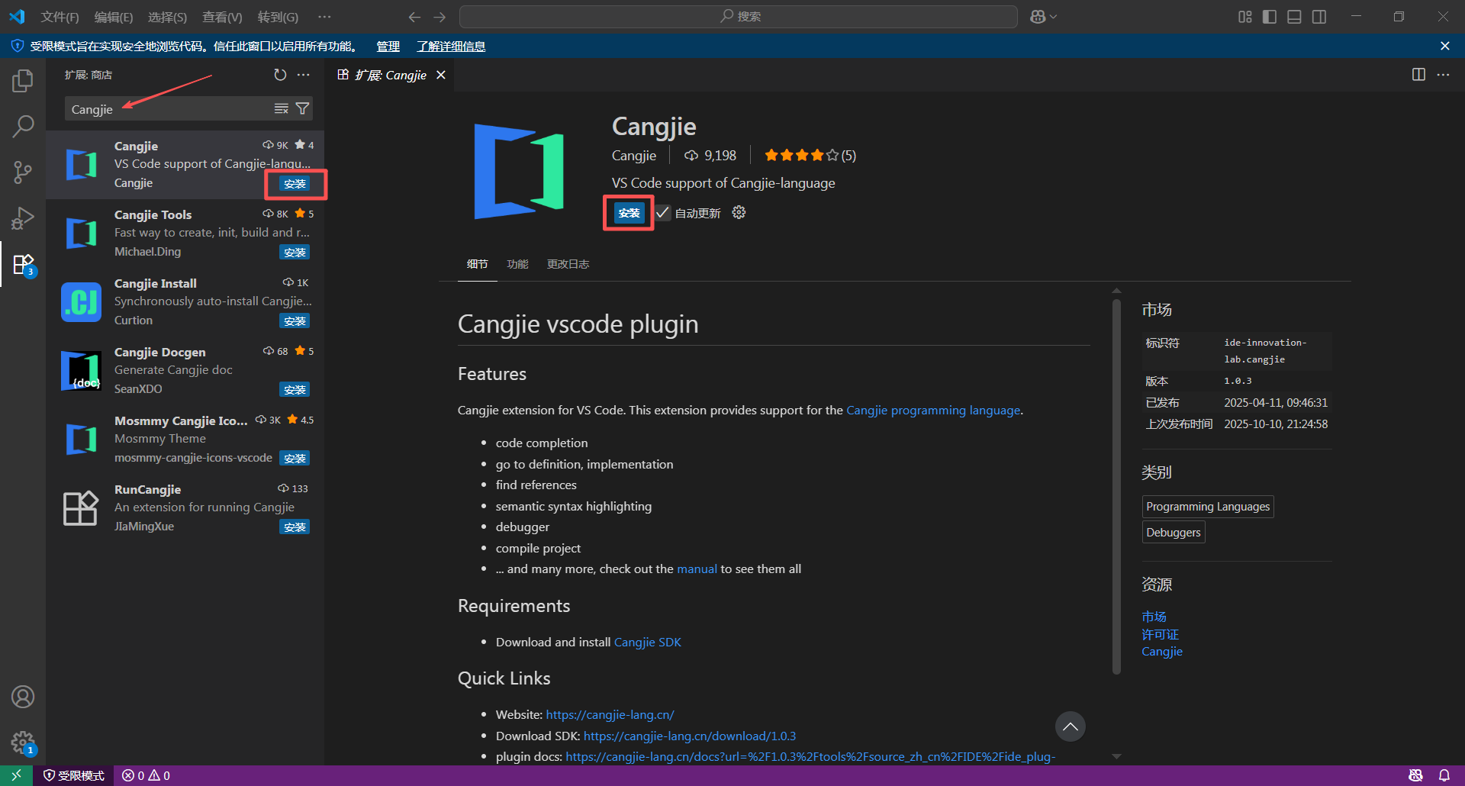1465x786 pixels.
Task: Toggle the primary side bar
Action: 1270,17
